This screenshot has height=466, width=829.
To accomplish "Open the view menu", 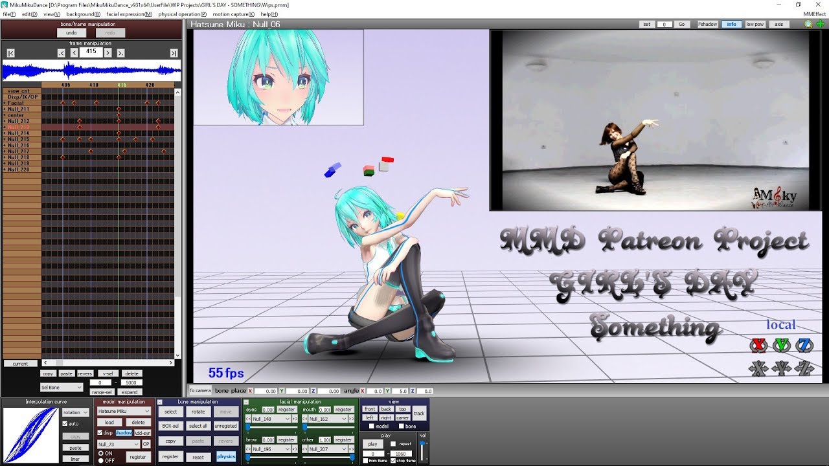I will (52, 14).
